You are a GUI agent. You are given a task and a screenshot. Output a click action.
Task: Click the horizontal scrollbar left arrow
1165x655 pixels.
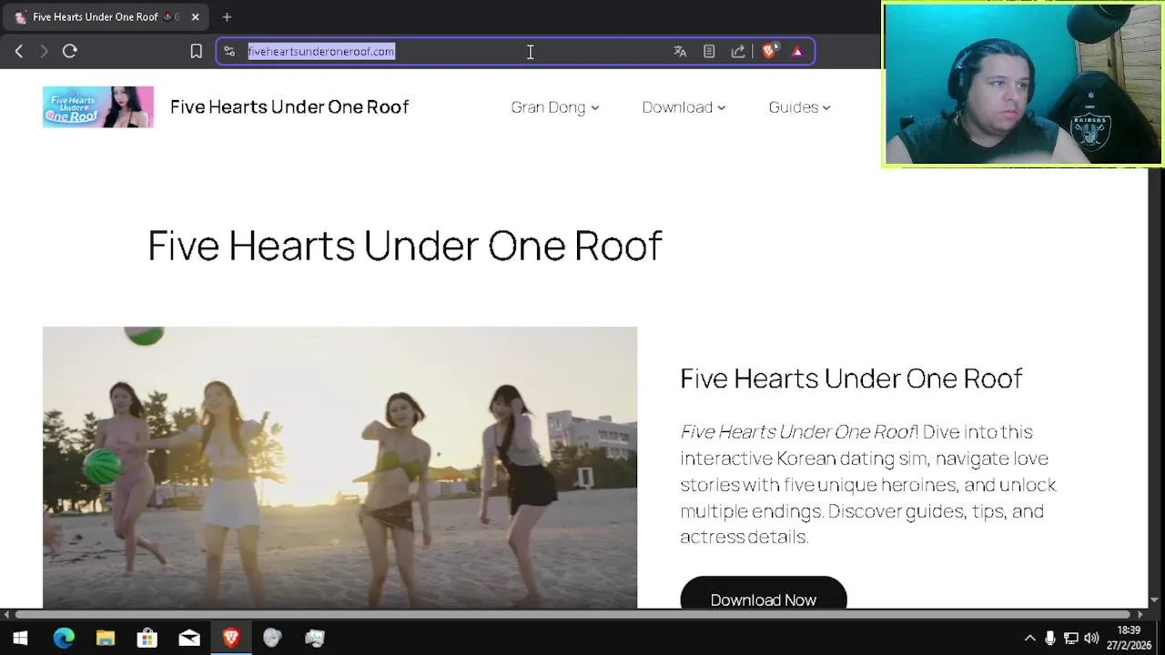tap(6, 615)
